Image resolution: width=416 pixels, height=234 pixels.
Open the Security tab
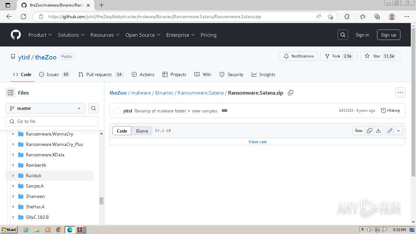(x=231, y=74)
